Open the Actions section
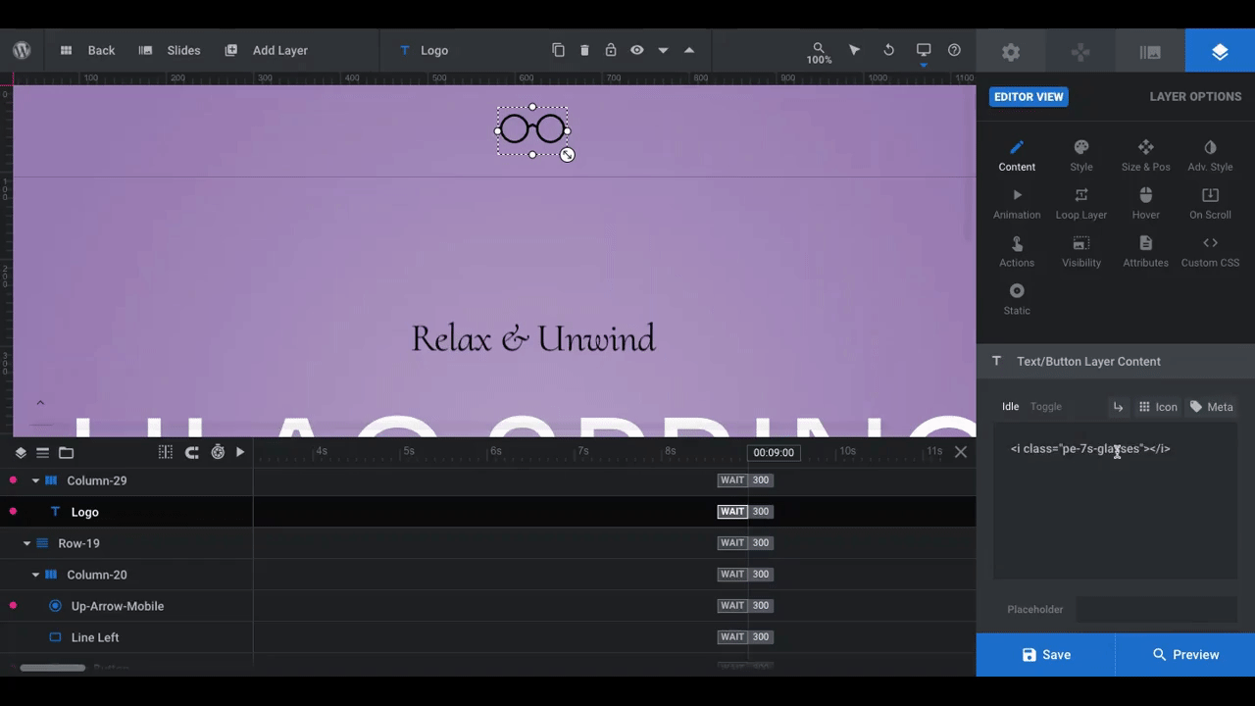The width and height of the screenshot is (1255, 706). click(x=1017, y=252)
